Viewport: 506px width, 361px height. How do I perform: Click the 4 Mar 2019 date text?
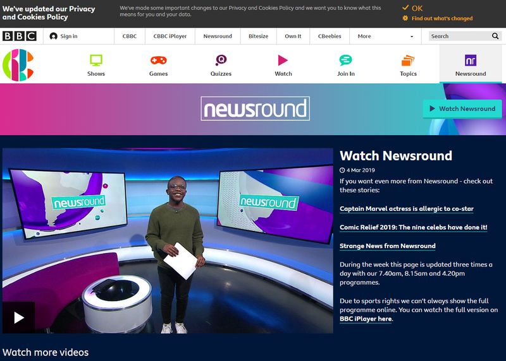tap(361, 170)
